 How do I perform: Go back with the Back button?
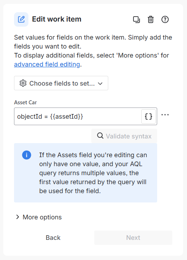(53, 238)
